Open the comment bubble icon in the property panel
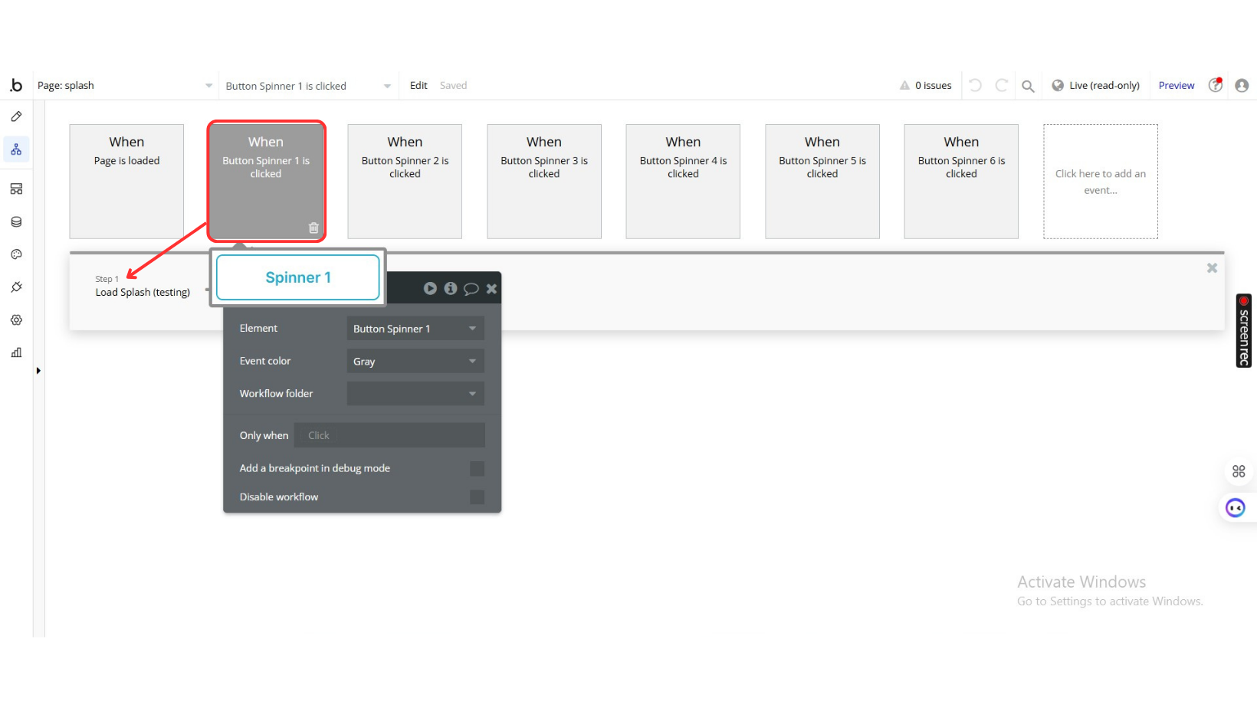1257x708 pixels. (471, 289)
